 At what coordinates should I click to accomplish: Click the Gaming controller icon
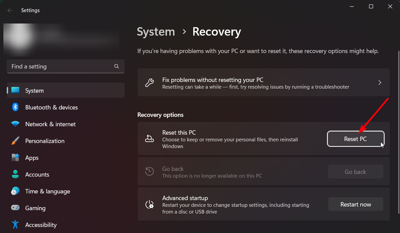point(15,208)
